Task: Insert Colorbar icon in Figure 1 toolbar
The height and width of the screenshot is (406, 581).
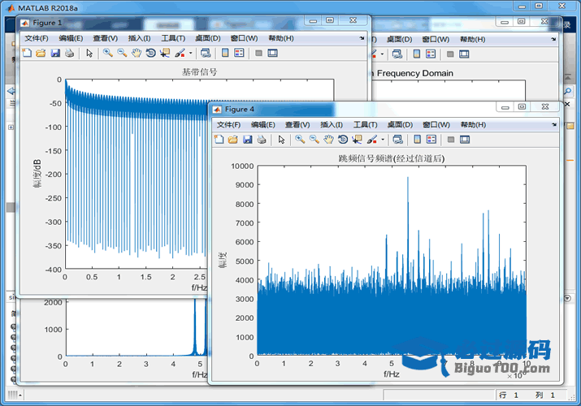Action: click(x=225, y=53)
